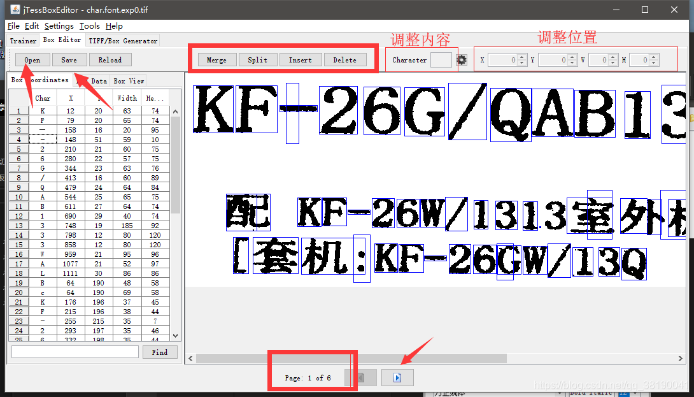Click the Page 1 of 6 label
694x397 pixels.
point(308,378)
